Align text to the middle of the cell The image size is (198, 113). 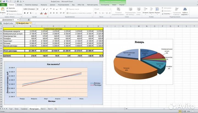[54, 9]
